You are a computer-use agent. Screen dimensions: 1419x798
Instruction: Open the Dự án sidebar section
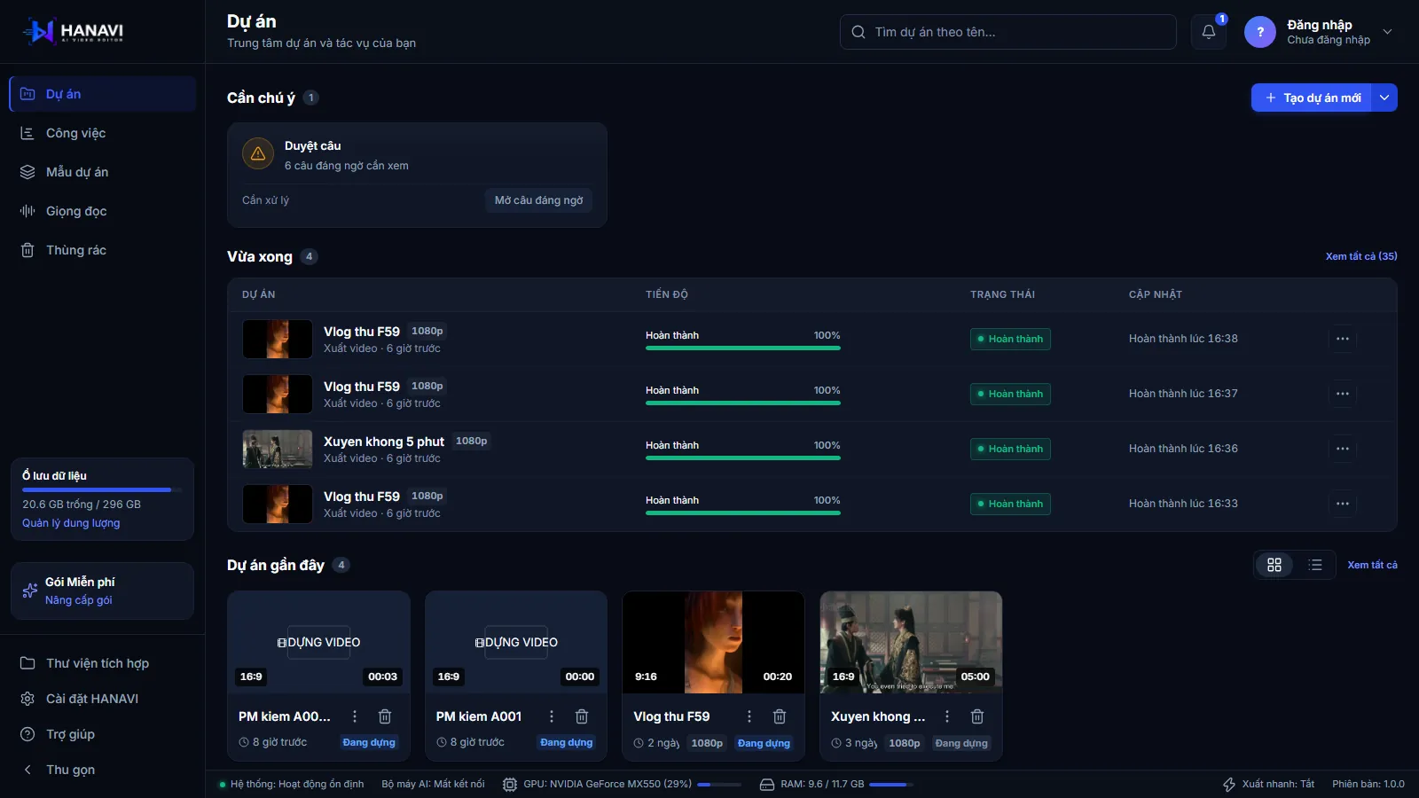103,94
